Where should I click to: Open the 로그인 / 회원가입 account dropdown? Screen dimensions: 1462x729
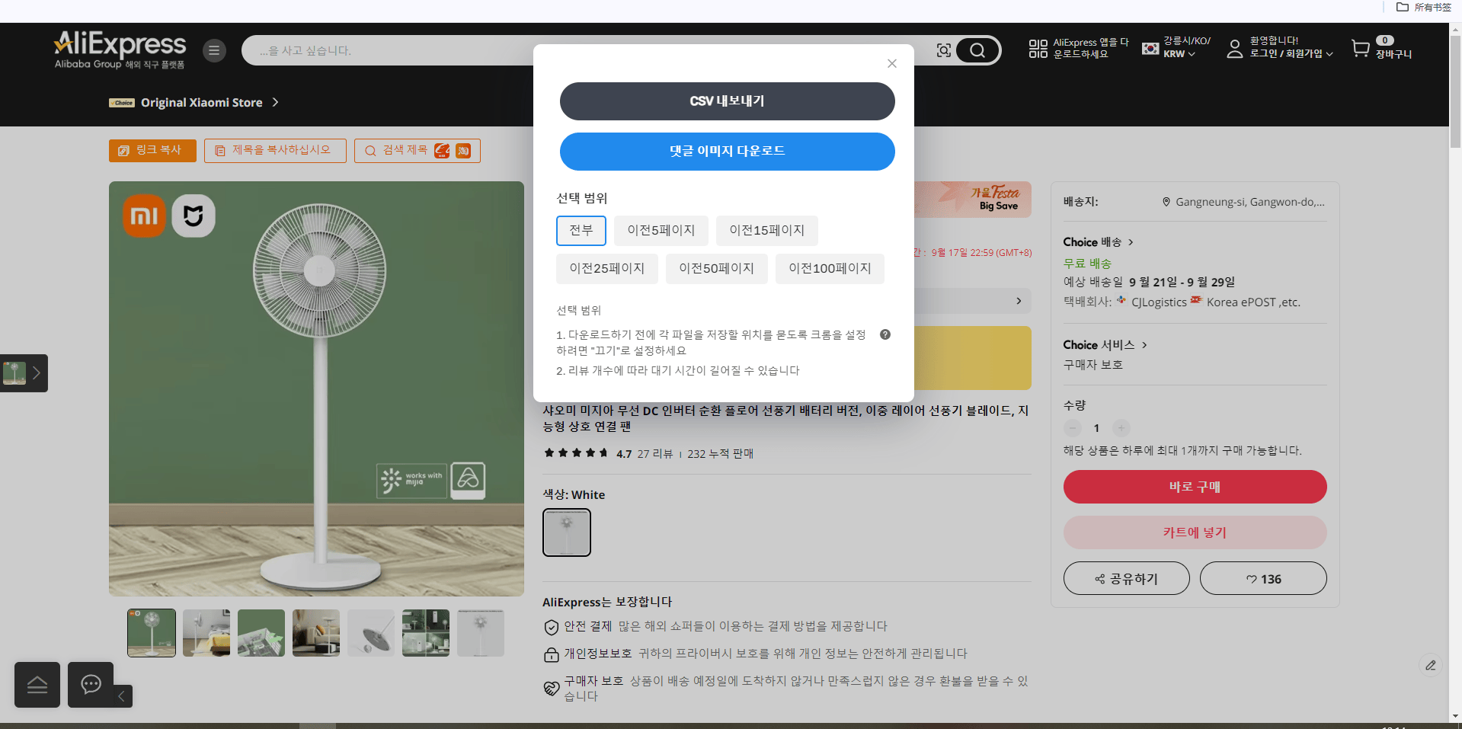point(1291,54)
